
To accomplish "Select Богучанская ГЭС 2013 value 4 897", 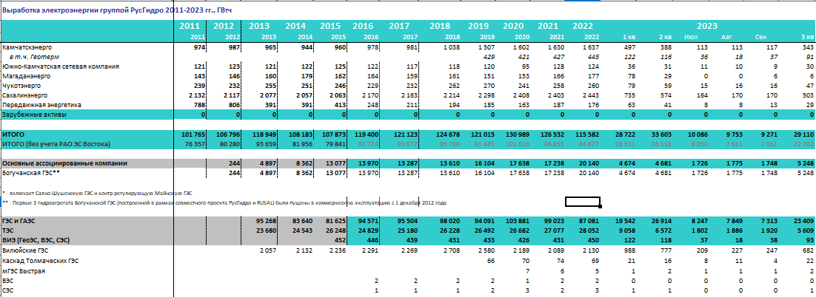I will pos(269,174).
